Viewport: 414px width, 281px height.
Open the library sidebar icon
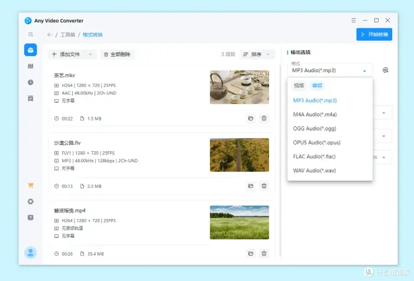point(31,66)
